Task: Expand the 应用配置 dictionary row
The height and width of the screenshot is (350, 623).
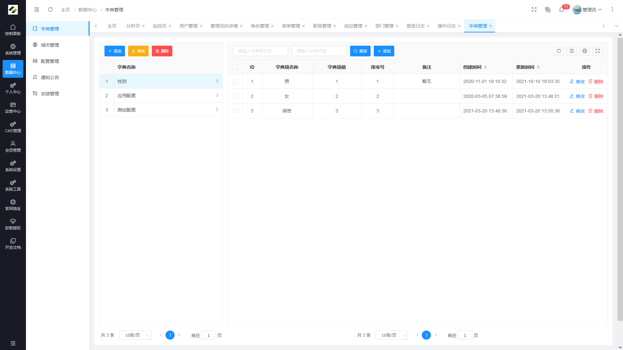Action: point(217,96)
